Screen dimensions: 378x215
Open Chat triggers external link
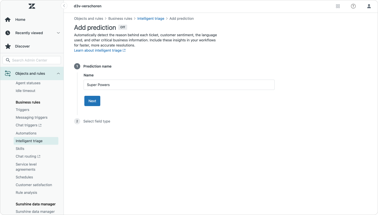pos(29,125)
